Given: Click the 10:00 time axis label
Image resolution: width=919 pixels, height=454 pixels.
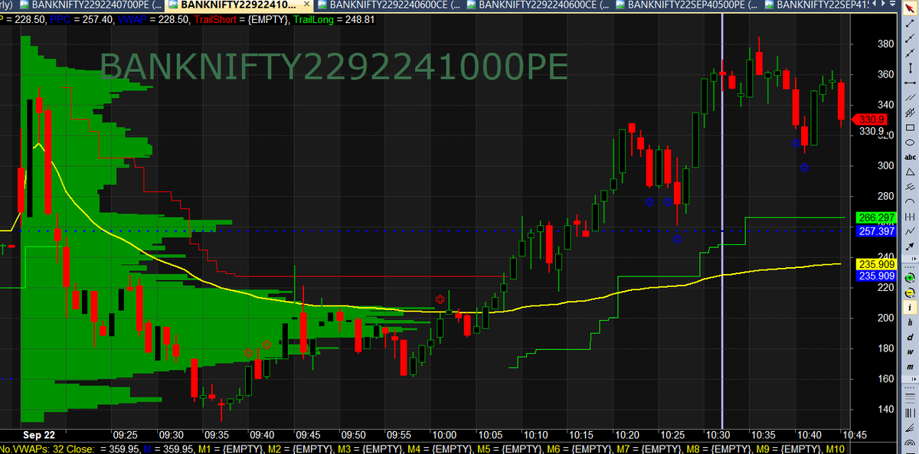Looking at the screenshot, I should (x=444, y=434).
